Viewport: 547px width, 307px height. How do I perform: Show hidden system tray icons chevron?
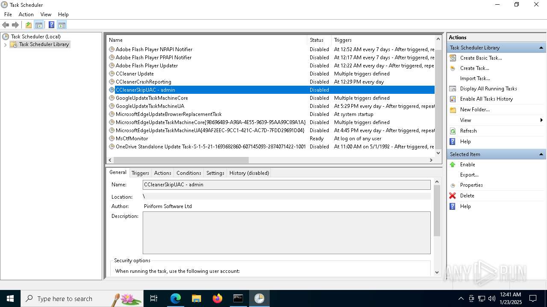(x=461, y=298)
